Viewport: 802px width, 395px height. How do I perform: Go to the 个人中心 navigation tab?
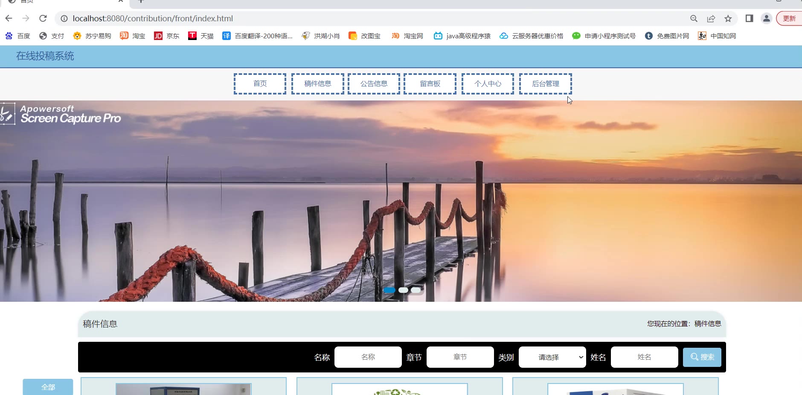click(488, 84)
